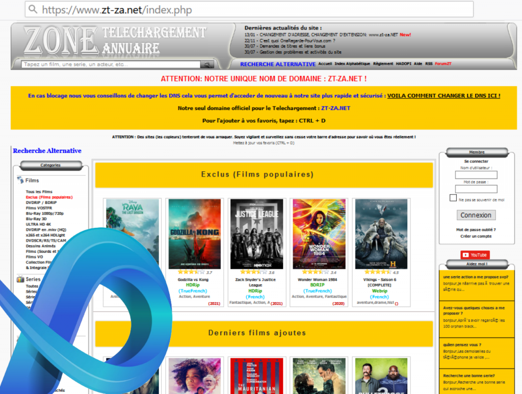
Task: Click the star rating under Wonder Woman 1984
Action: coord(316,272)
